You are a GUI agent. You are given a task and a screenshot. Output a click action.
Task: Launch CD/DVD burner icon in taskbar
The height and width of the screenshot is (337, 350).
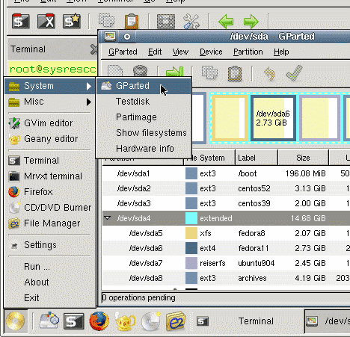coord(151,321)
